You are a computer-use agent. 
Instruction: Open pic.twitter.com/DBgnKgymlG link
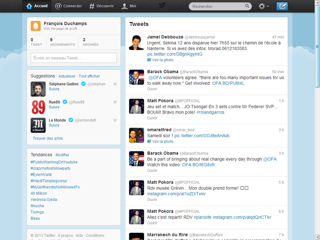[x=175, y=54]
